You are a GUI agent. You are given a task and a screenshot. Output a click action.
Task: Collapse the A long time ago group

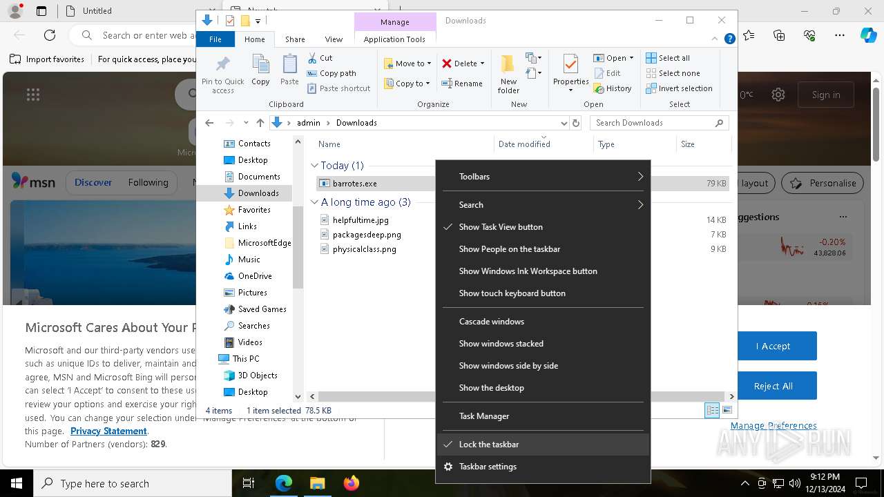314,202
